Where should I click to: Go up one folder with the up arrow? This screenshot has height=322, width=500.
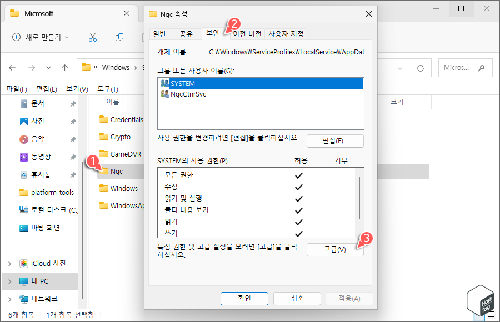(x=65, y=68)
